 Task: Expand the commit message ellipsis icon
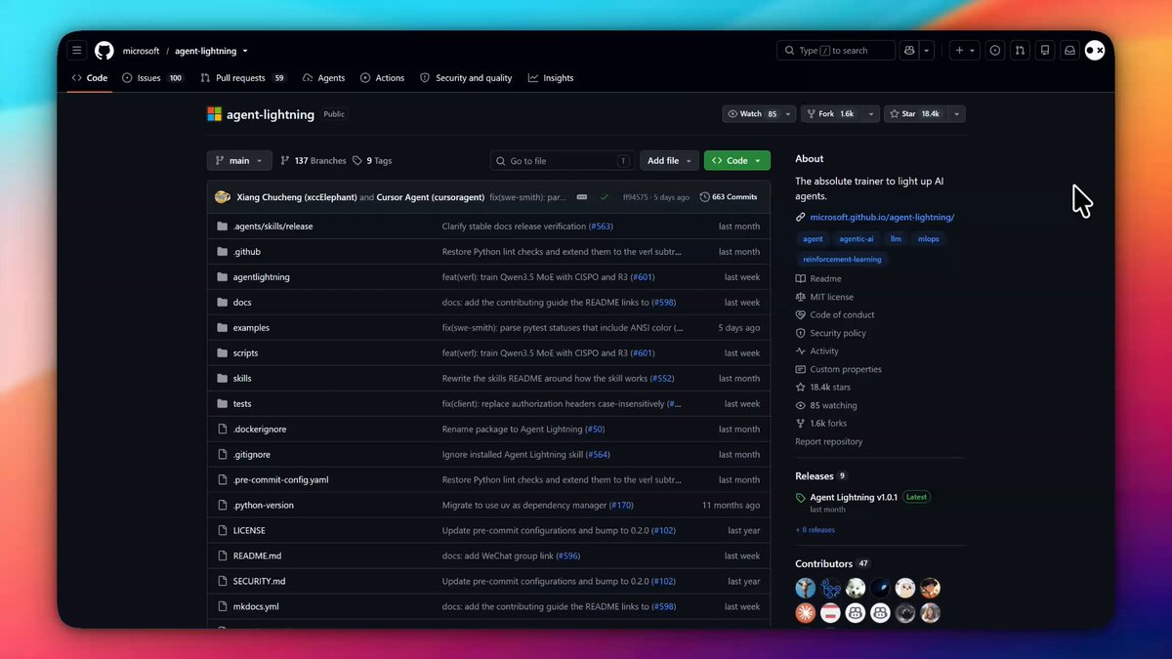coord(582,197)
